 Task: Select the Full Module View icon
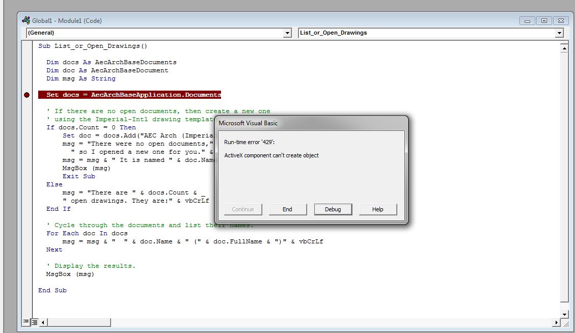click(x=34, y=322)
